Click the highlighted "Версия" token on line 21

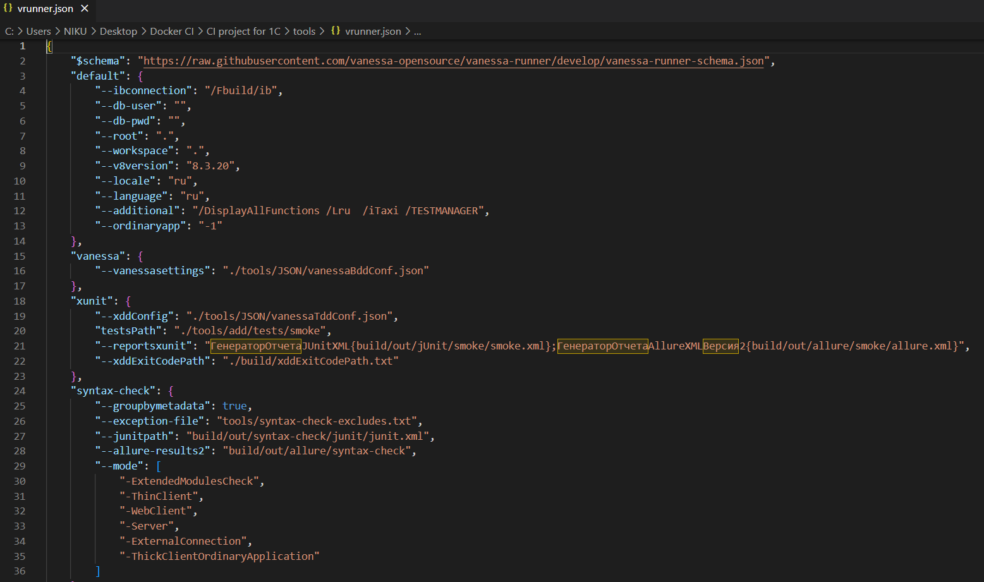pos(720,346)
